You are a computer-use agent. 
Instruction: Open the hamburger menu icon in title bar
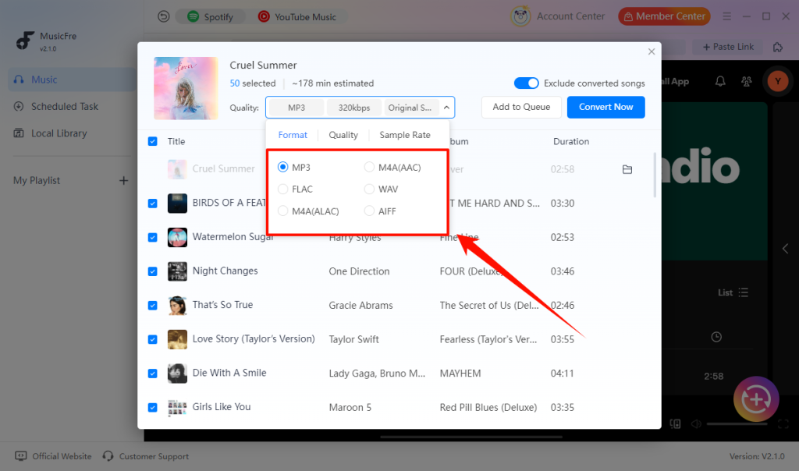pos(726,17)
